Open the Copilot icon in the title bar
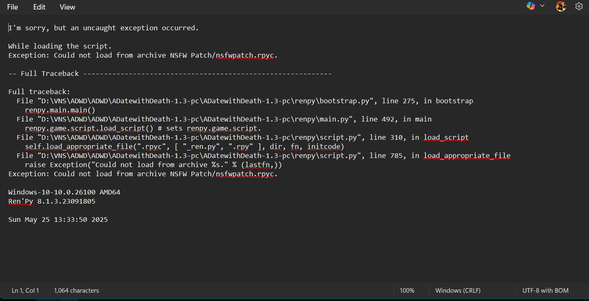Screen dimensions: 589x301 [x=530, y=6]
